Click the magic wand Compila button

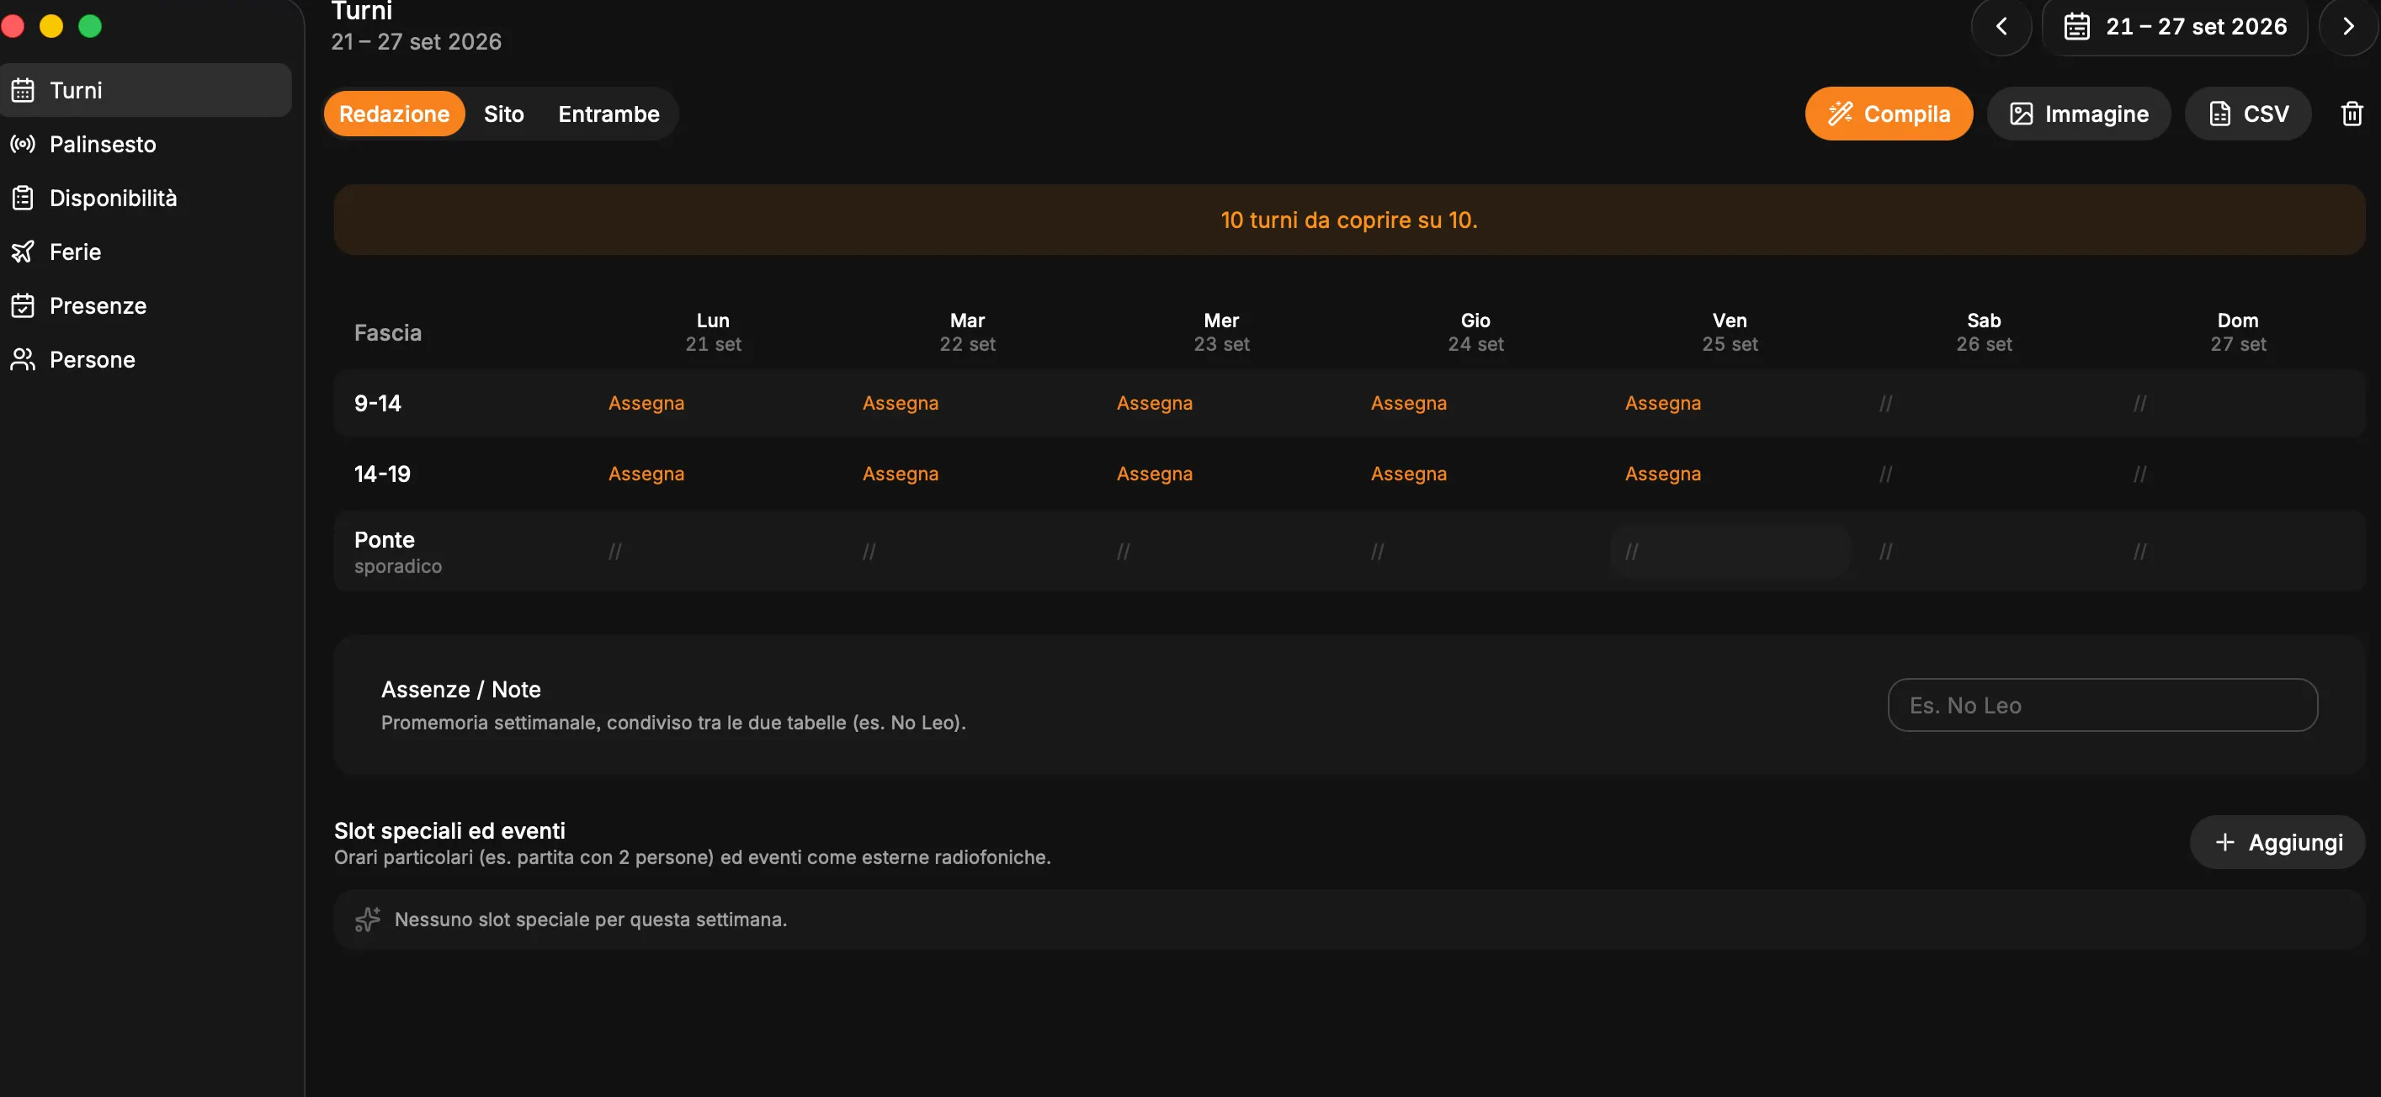coord(1889,114)
